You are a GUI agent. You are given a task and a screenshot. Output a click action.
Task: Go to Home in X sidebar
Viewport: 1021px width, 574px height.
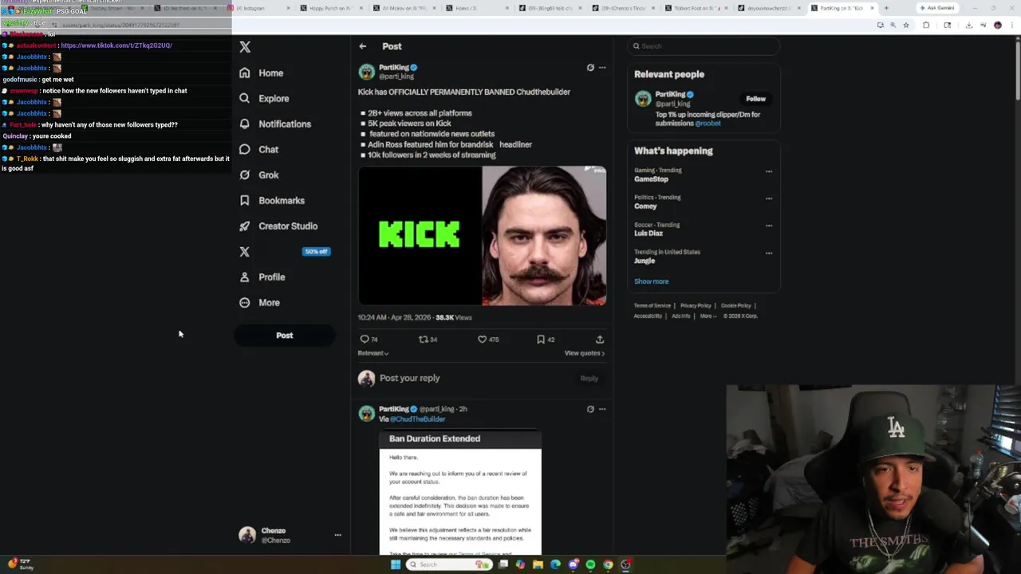point(262,73)
